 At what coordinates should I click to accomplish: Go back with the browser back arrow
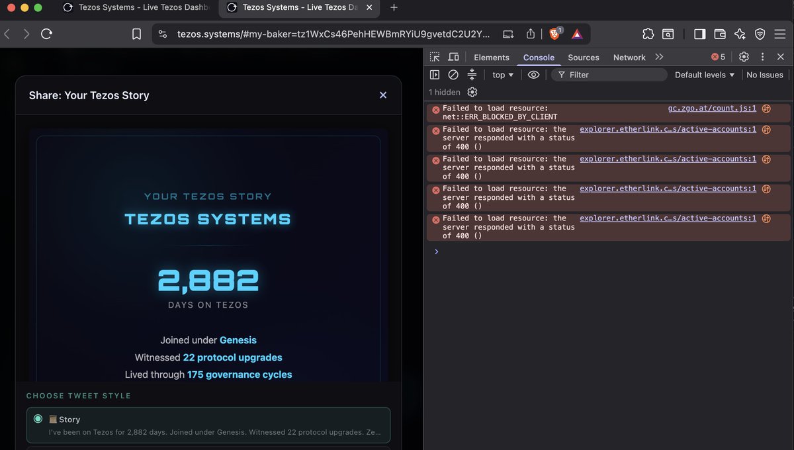coord(7,34)
